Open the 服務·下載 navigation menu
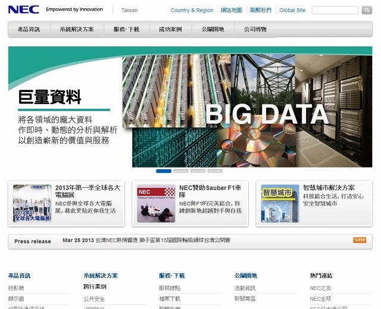381x309 pixels. (x=126, y=29)
